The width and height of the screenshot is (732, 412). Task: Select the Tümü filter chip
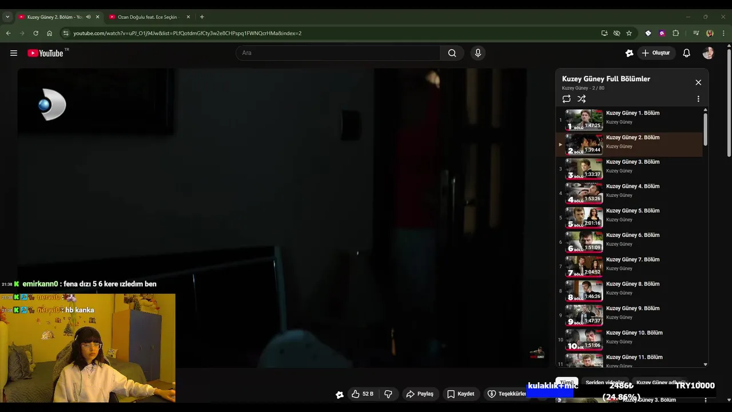pyautogui.click(x=566, y=382)
